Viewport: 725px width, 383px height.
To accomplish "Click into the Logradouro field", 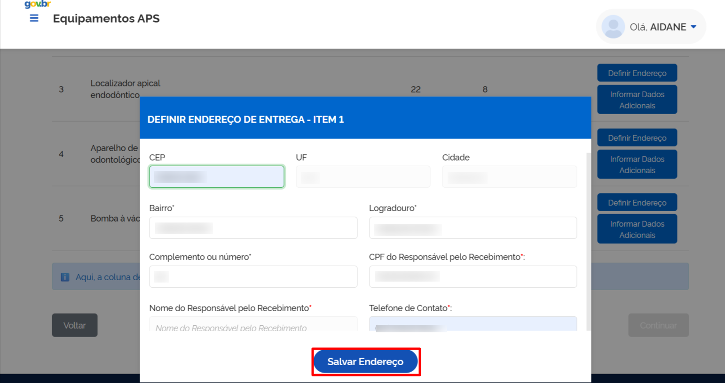I will click(x=473, y=228).
